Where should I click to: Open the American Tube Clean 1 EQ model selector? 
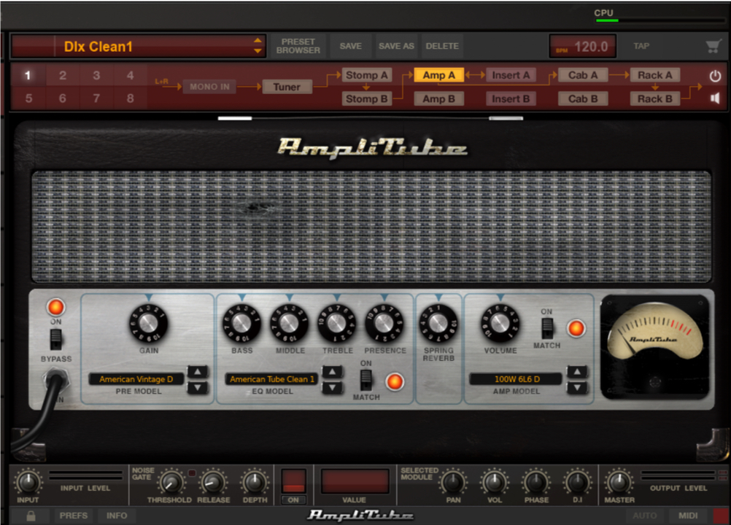click(272, 379)
